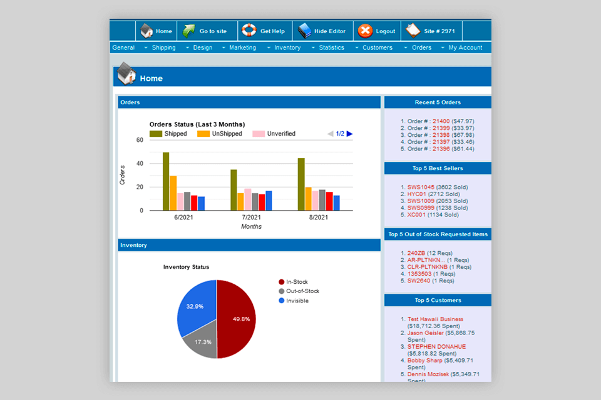This screenshot has height=400, width=601.
Task: Click the Site # 2971 icon
Action: (413, 30)
